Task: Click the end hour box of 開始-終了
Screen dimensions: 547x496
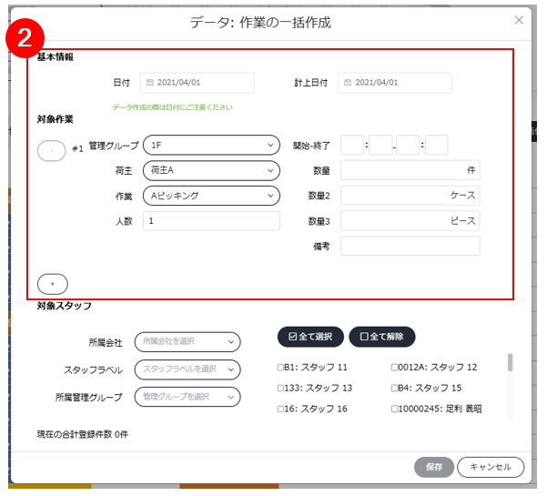Action: [x=408, y=145]
